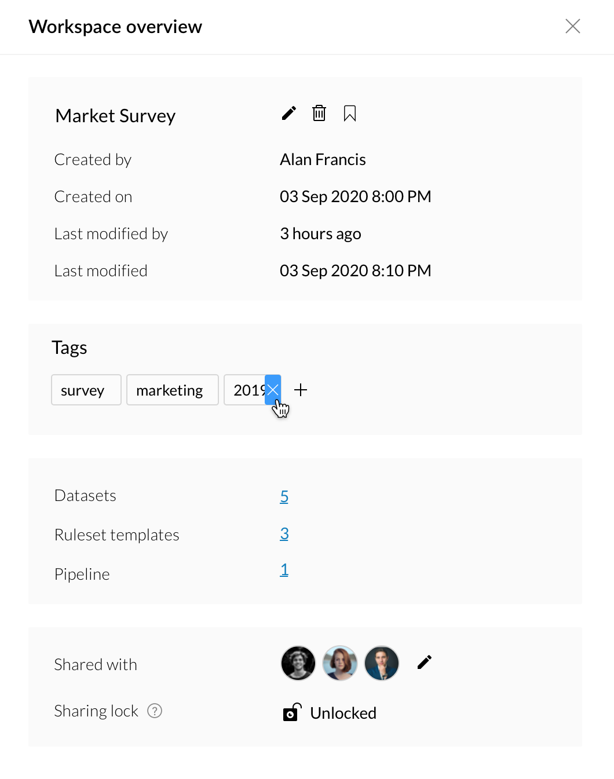Viewport: 614px width, 779px height.
Task: Open the Datasets count link
Action: 284,496
